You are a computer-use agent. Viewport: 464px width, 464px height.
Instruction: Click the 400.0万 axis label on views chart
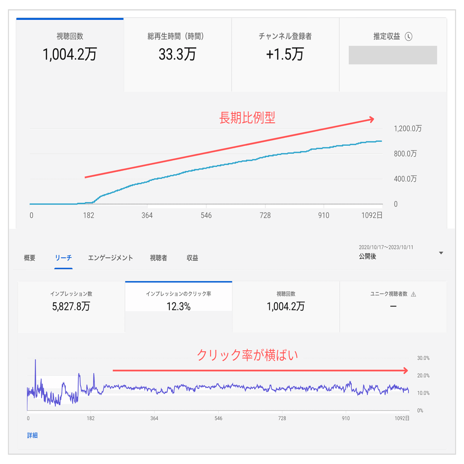click(x=405, y=179)
